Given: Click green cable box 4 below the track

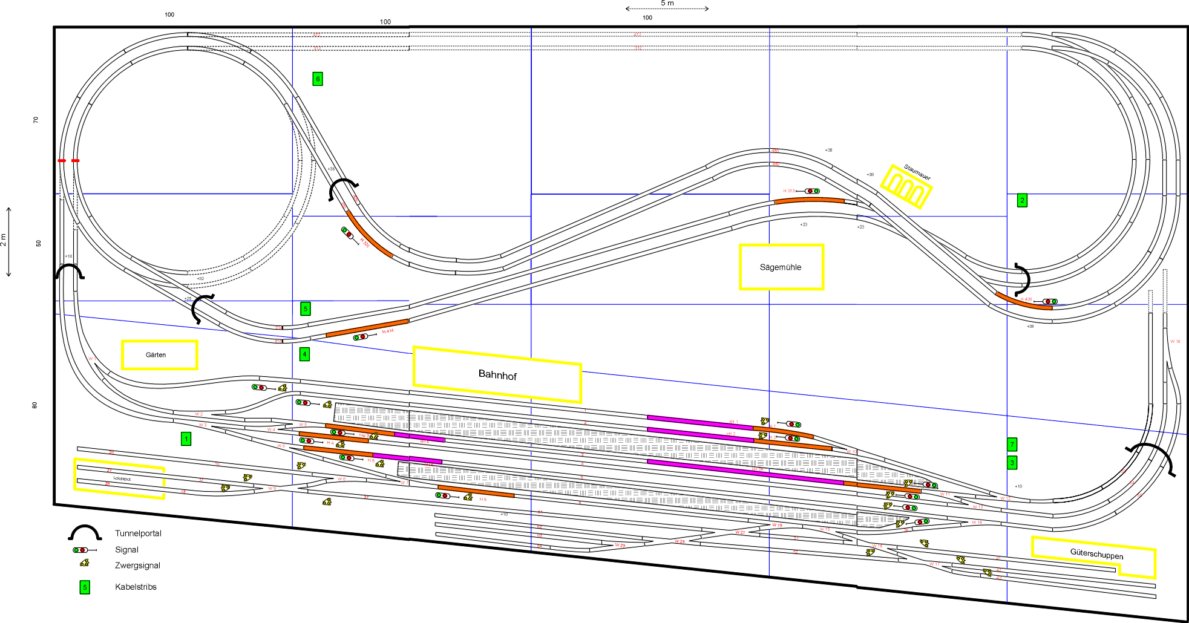Looking at the screenshot, I should [x=304, y=354].
